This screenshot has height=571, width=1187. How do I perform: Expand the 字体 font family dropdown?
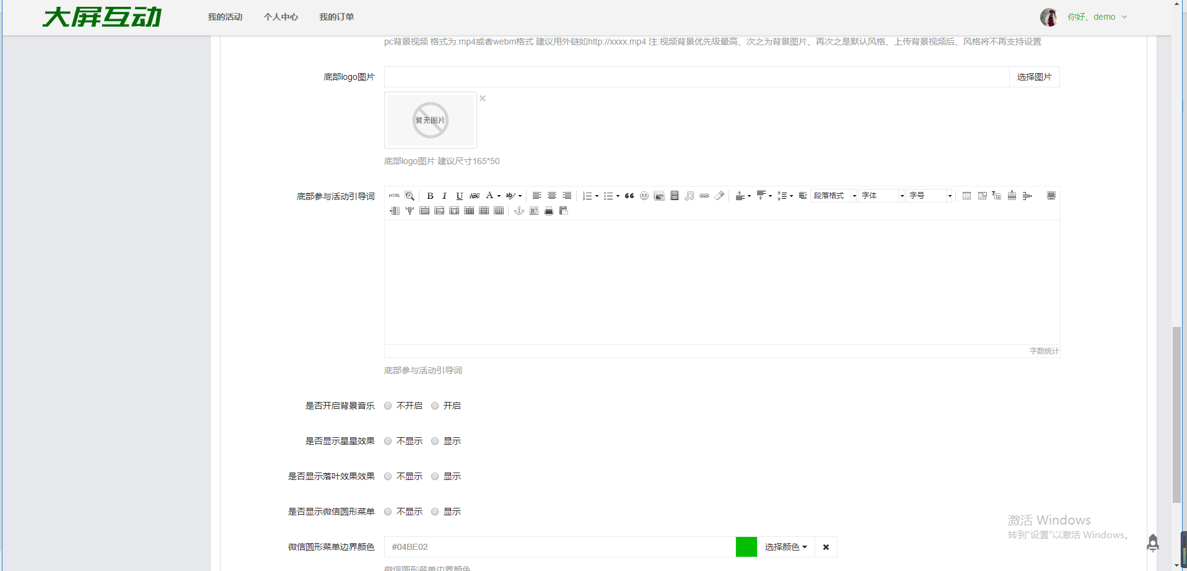pos(882,196)
